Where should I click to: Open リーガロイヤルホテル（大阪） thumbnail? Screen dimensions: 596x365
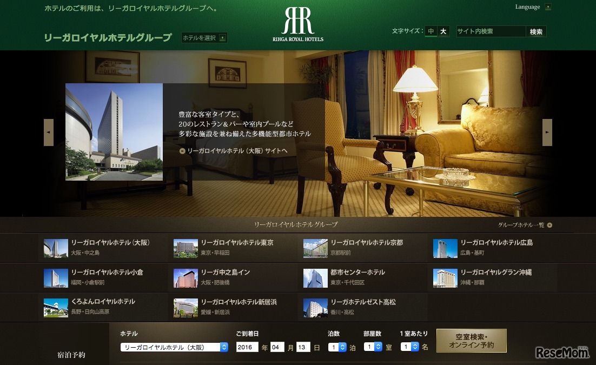56,248
